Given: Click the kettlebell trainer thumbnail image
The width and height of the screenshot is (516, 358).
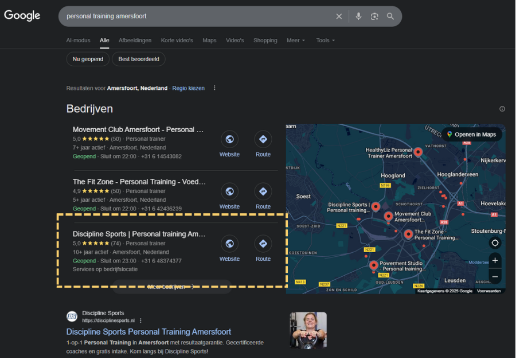Looking at the screenshot, I should click(x=308, y=330).
